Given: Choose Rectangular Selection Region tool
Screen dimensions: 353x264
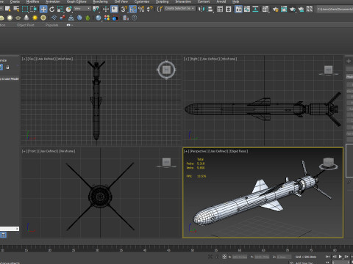Looking at the screenshot, I should (x=25, y=10).
